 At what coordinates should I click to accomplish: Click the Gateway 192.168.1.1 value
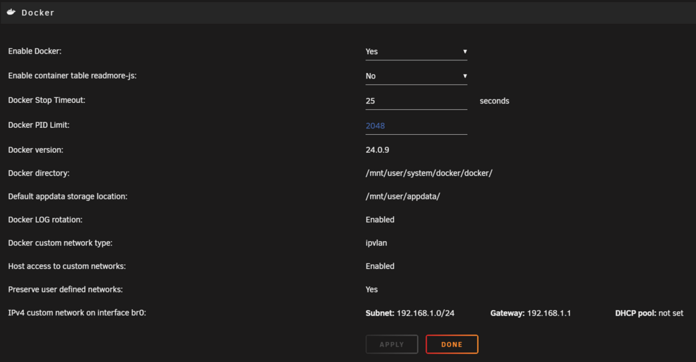click(x=530, y=313)
